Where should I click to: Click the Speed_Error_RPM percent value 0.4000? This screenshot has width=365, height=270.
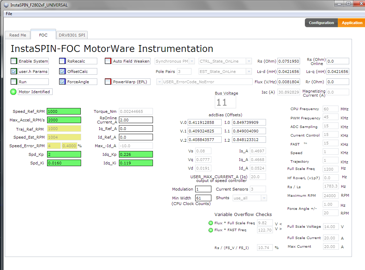69,146
